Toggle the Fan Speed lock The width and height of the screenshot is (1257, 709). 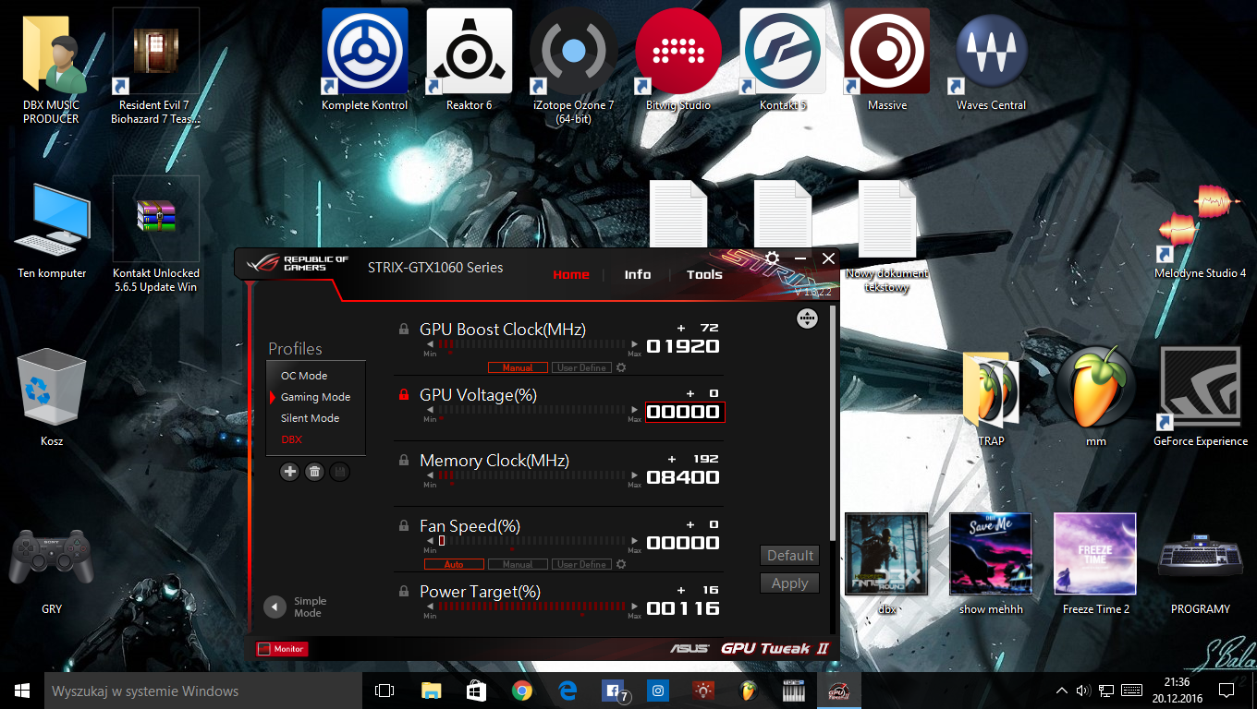404,525
